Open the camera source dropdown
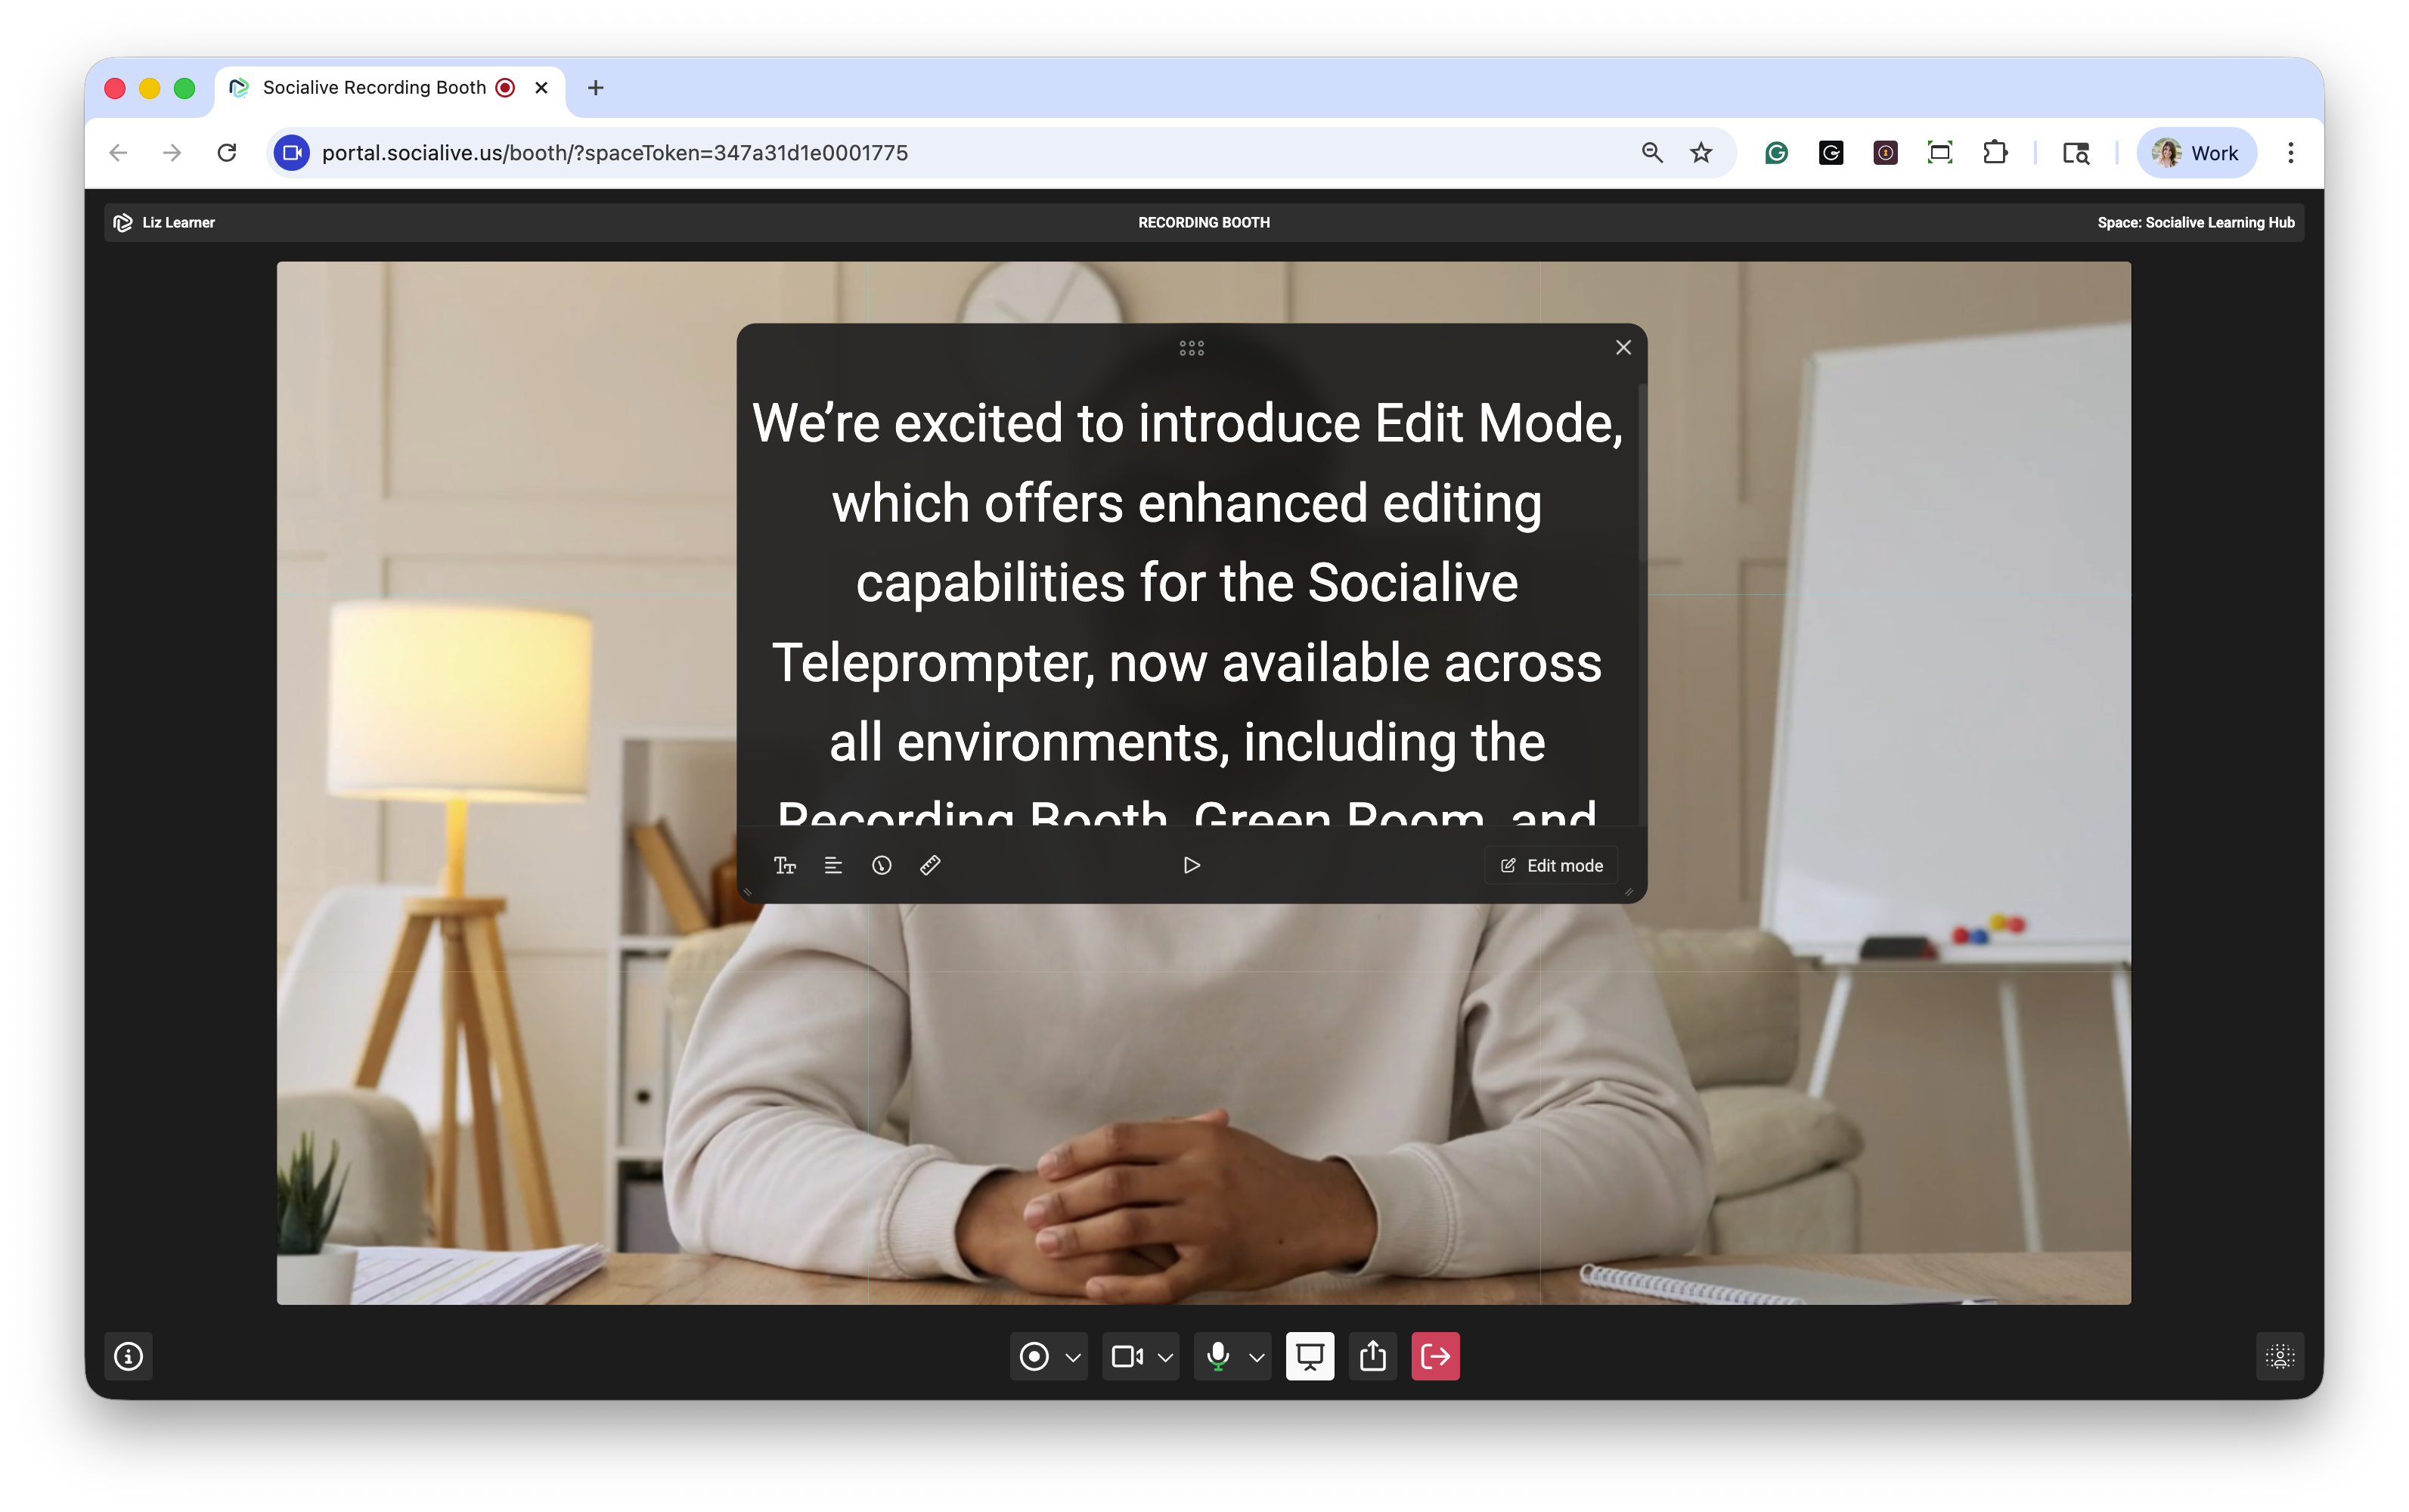The height and width of the screenshot is (1512, 2409). [x=1165, y=1357]
